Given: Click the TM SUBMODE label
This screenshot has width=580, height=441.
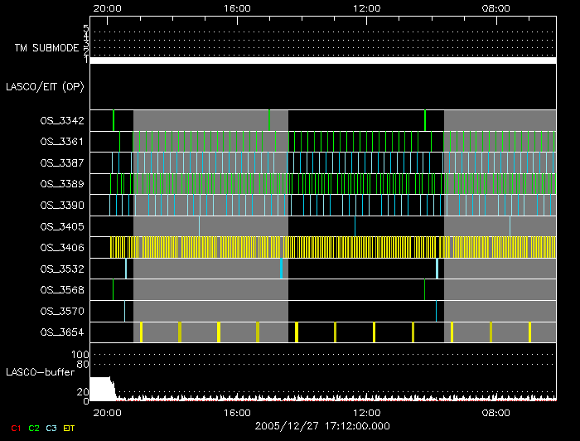Looking at the screenshot, I should (46, 48).
